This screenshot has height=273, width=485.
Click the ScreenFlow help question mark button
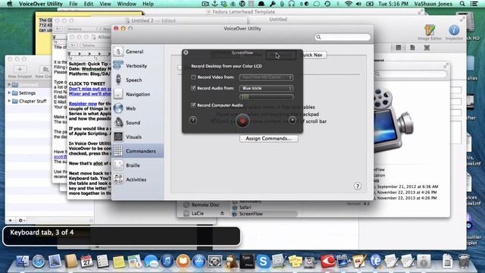192,120
